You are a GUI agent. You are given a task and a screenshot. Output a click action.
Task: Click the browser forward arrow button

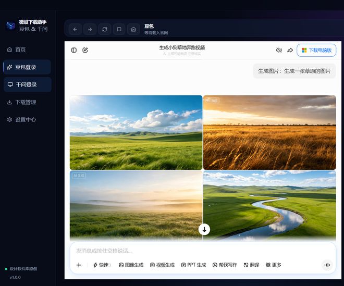click(x=90, y=29)
